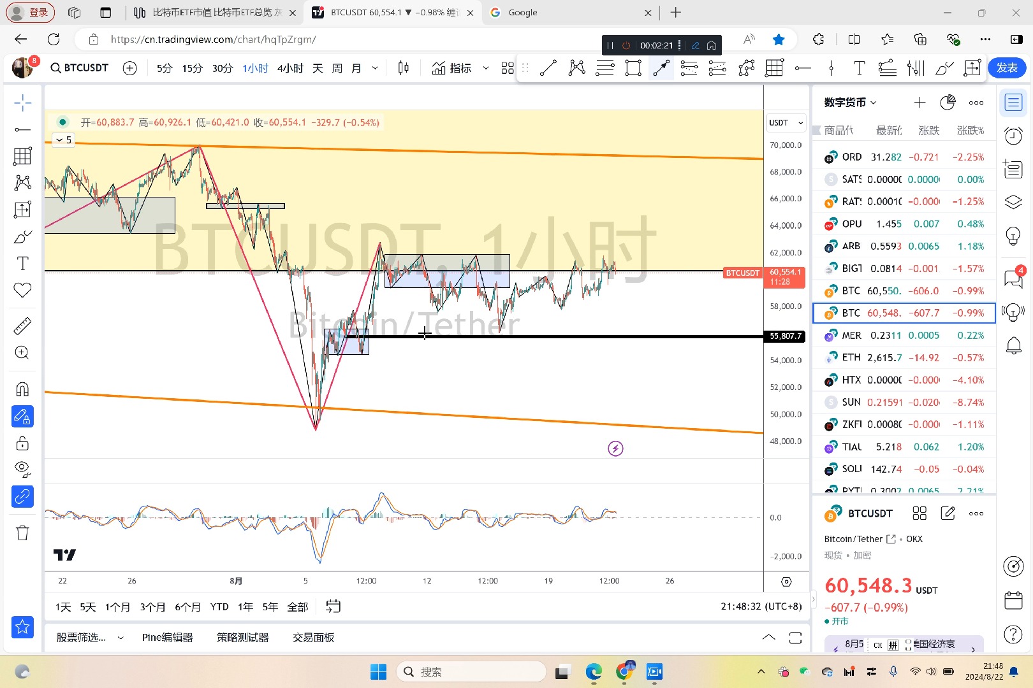Open the chats icon with badge 4
The height and width of the screenshot is (688, 1033).
coord(1013,278)
